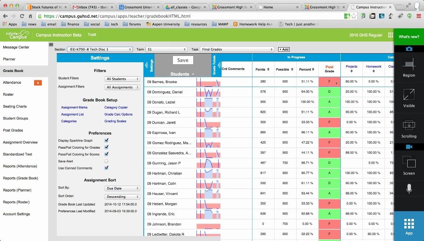Viewport: 424px width, 241px height.
Task: Open the Category Copier link
Action: [116, 107]
